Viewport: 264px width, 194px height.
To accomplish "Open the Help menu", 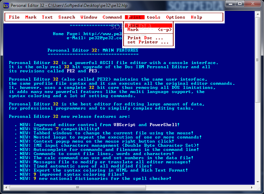I will tap(196, 17).
